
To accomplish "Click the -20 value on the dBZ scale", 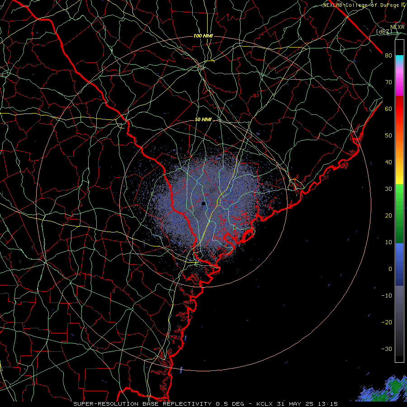I will pos(387,322).
